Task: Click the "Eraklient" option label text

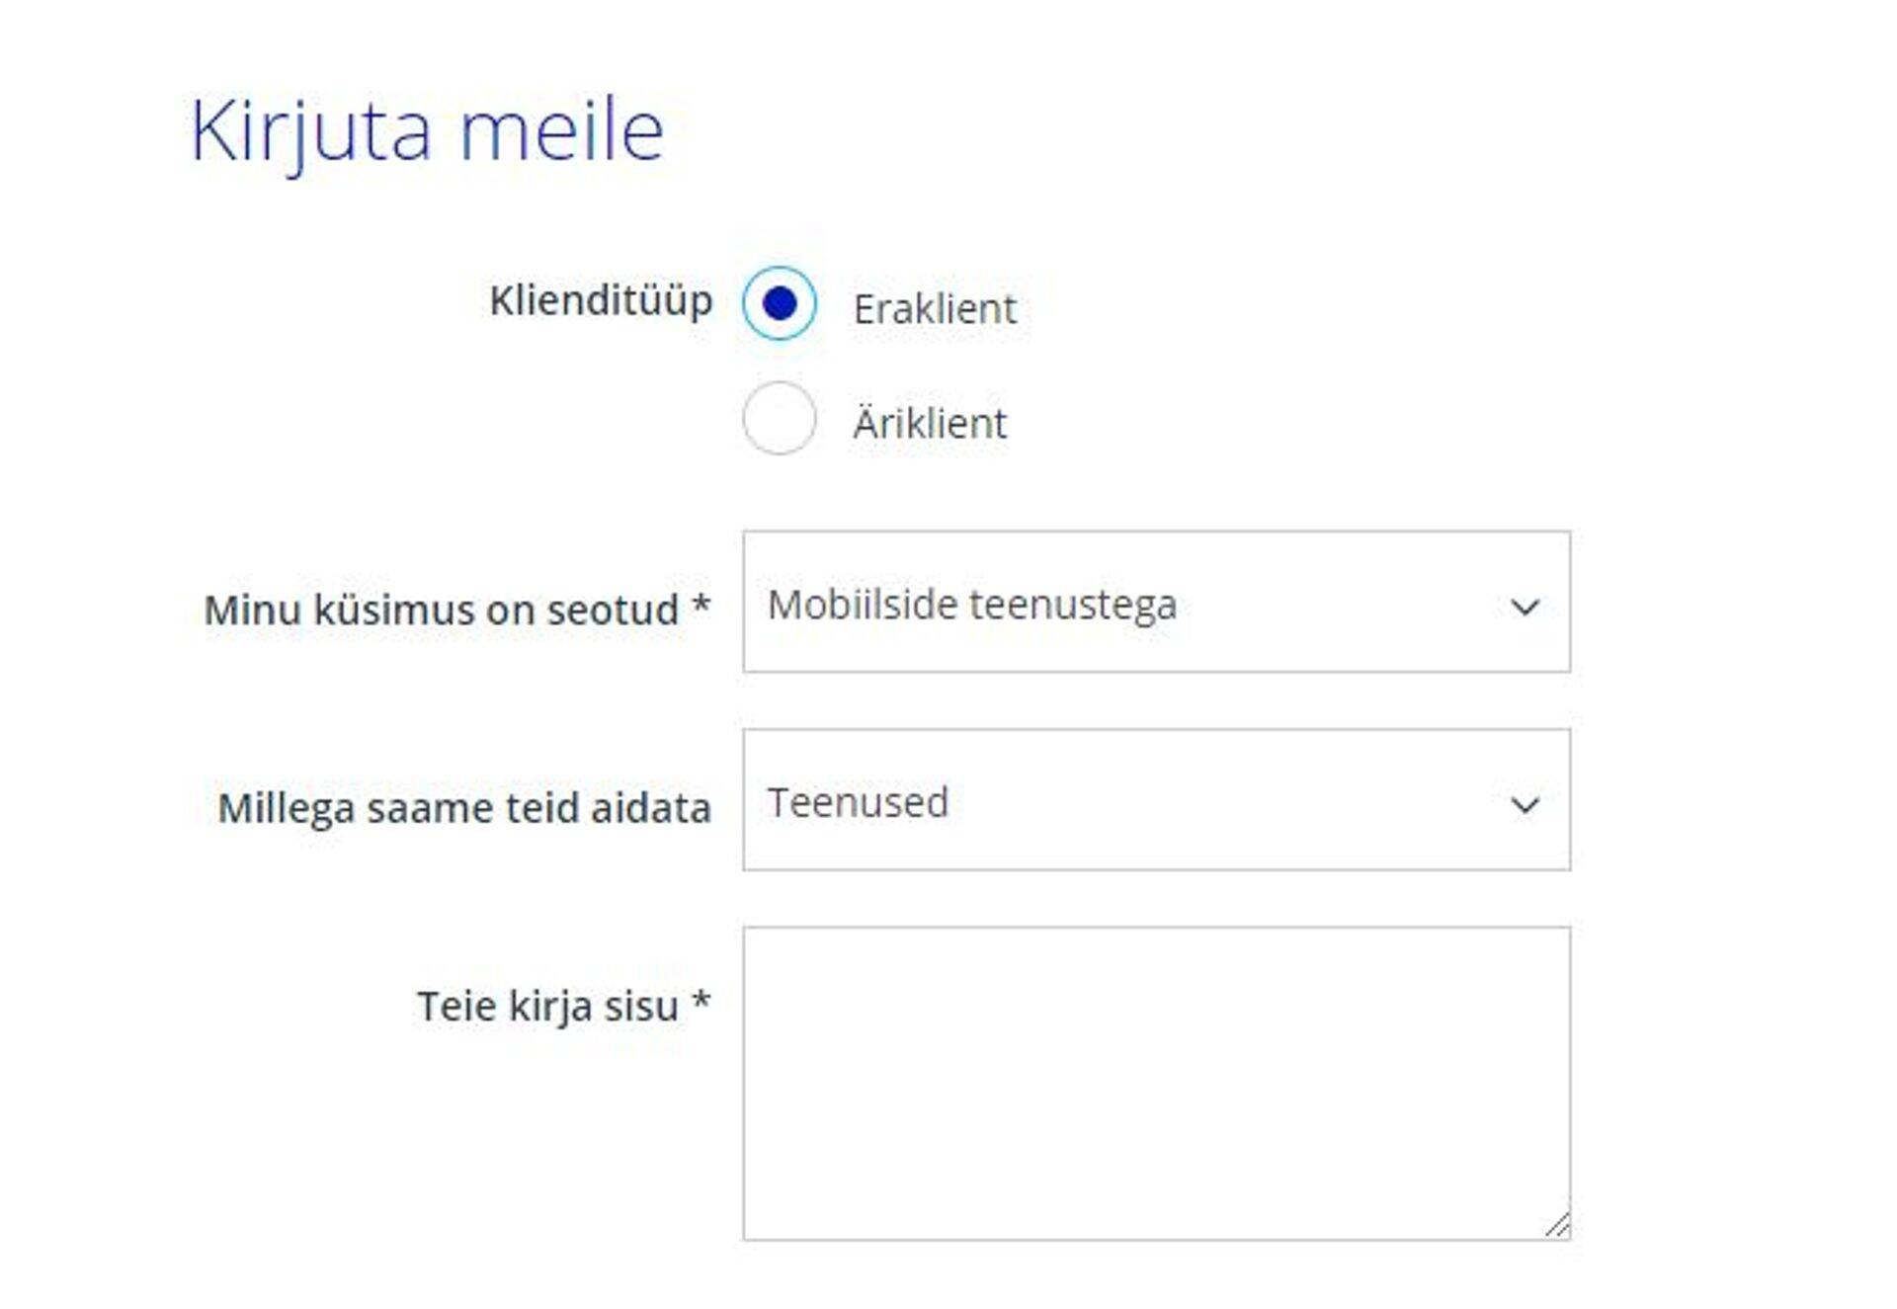Action: (x=935, y=309)
